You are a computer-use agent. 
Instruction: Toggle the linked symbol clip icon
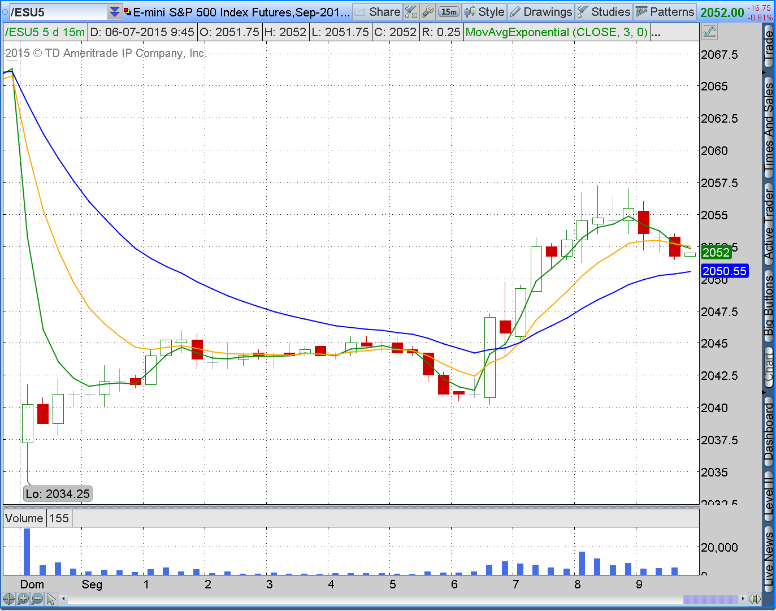point(127,11)
